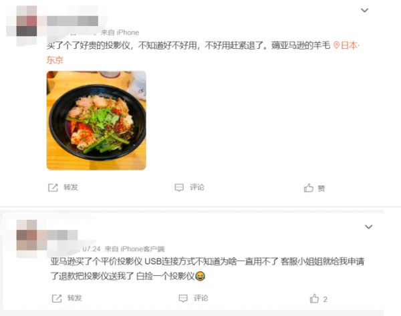The width and height of the screenshot is (401, 316).
Task: Click 转发 under the free projector post
Action: click(x=75, y=298)
